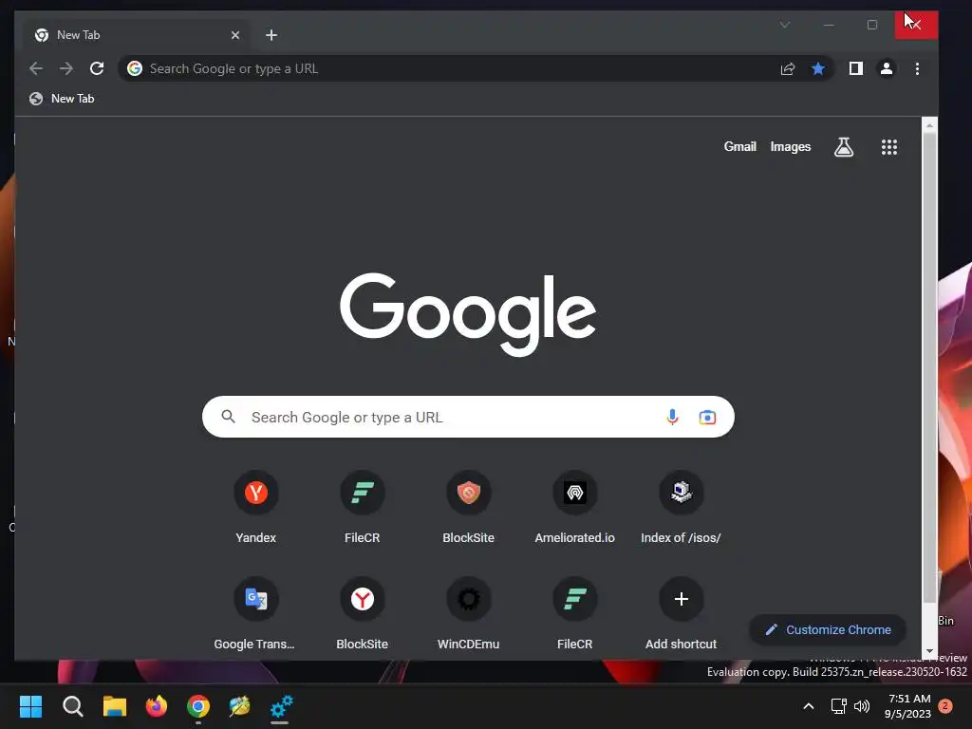Open the side panel icon
The image size is (972, 729).
tap(856, 68)
